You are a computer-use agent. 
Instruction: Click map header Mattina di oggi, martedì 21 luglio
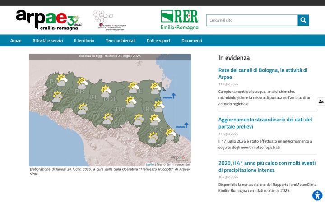coord(110,56)
